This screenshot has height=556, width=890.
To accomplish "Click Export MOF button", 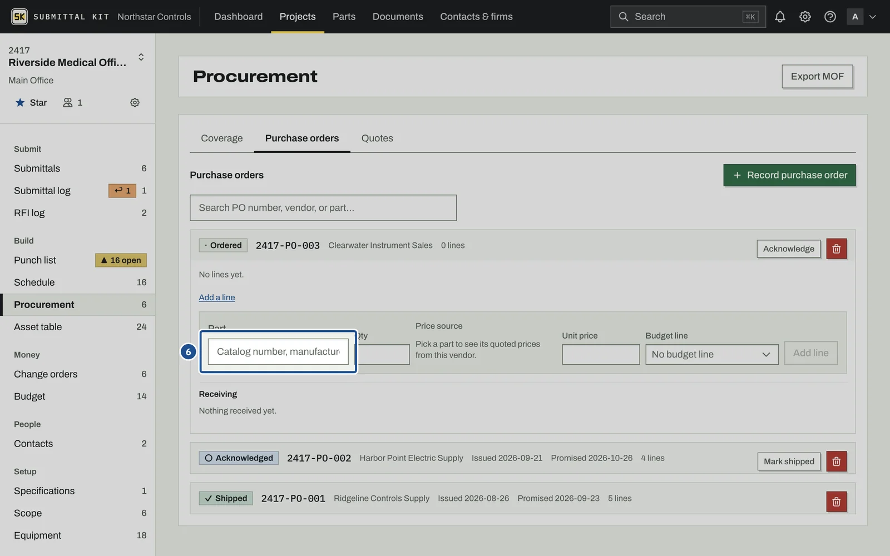I will click(x=817, y=77).
